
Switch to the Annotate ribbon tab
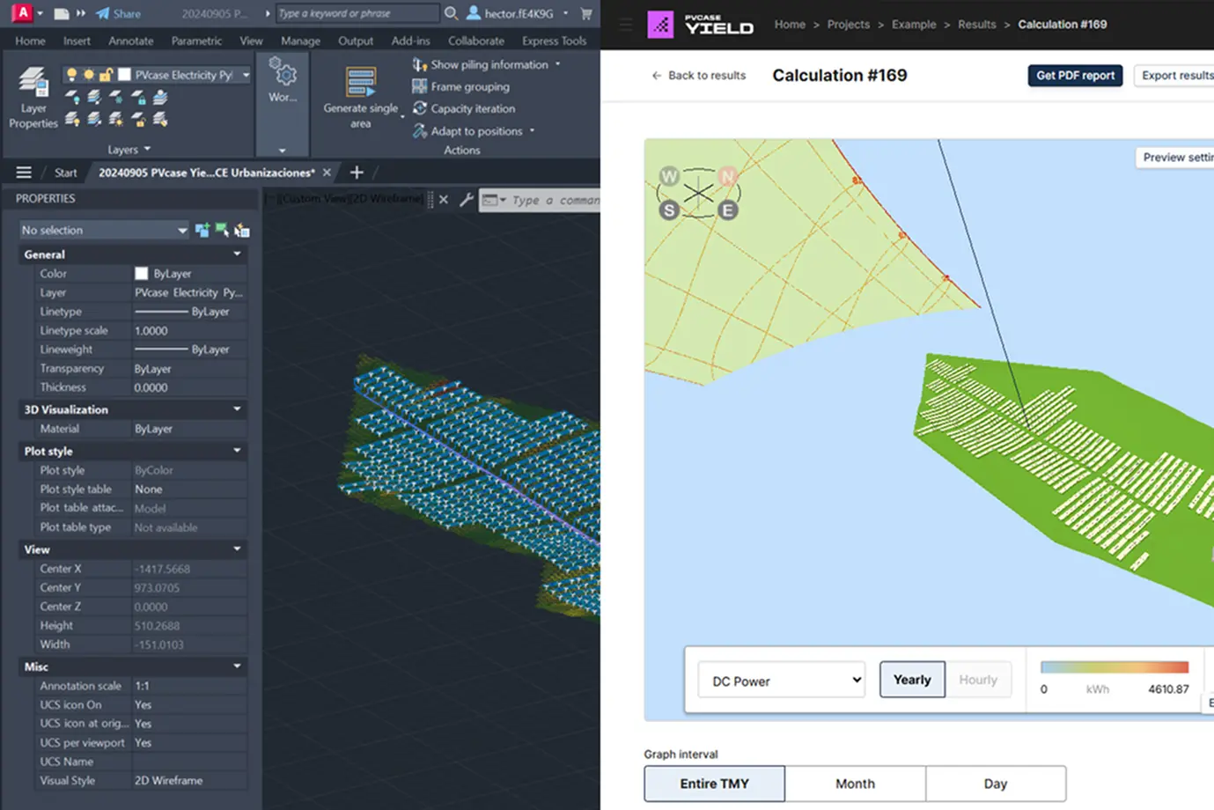click(x=130, y=40)
